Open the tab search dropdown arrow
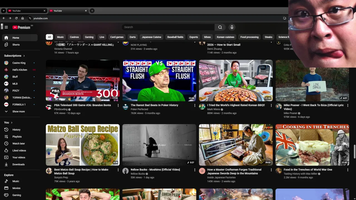356x200 pixels. tap(3, 11)
